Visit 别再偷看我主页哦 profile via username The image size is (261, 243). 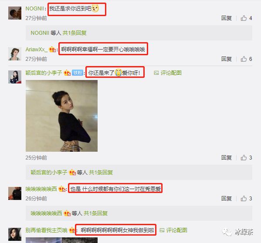pos(47,230)
